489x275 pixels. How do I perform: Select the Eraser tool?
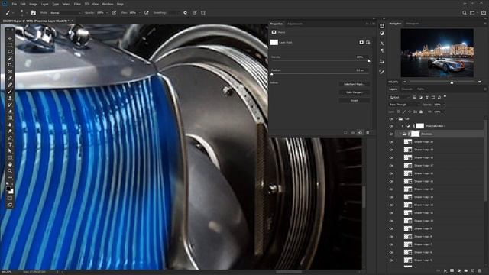[10, 111]
